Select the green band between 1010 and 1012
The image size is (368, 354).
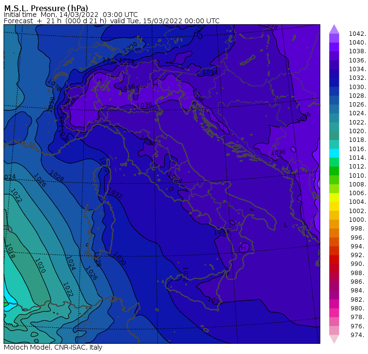[334, 171]
